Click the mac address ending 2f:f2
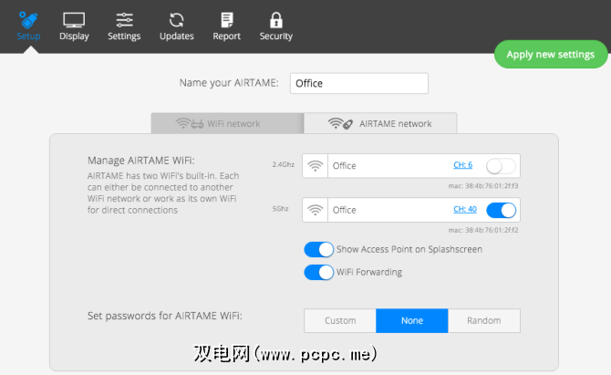Screen dimensions: 611x375 pyautogui.click(x=483, y=230)
